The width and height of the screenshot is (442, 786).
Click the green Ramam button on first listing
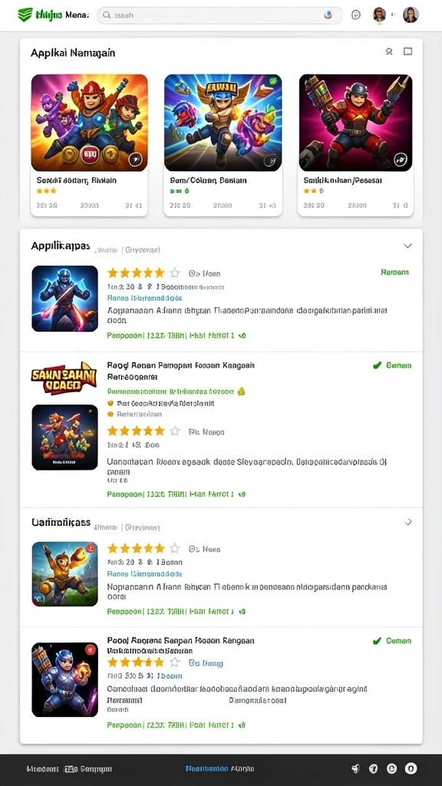click(394, 272)
